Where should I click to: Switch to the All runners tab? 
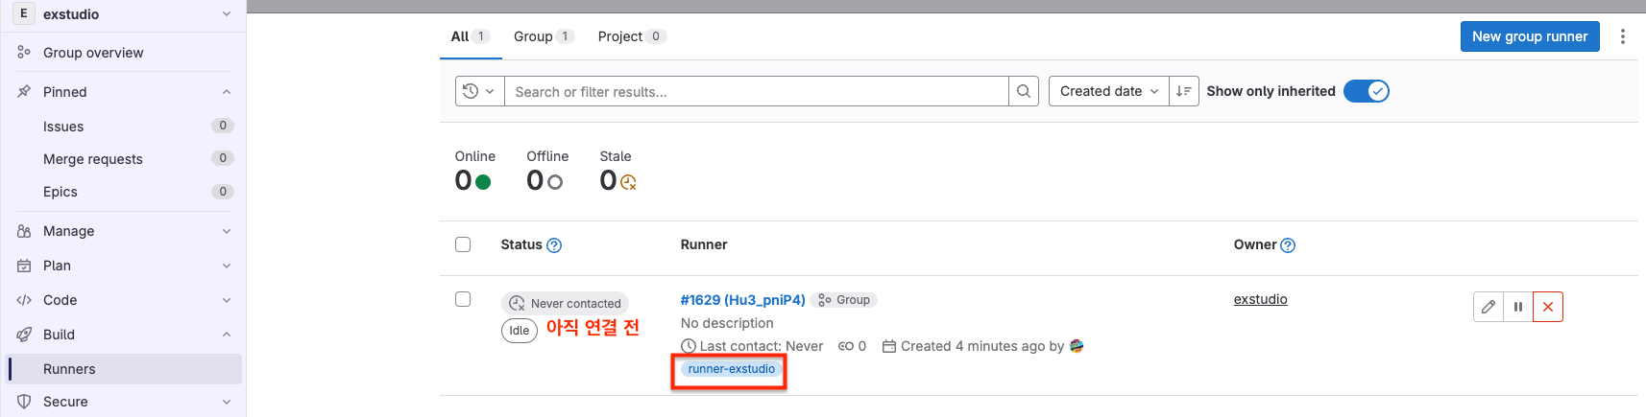[x=471, y=36]
